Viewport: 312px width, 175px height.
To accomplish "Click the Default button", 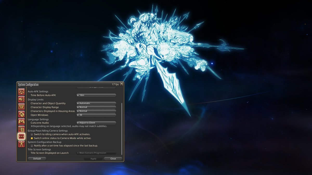I will click(x=37, y=159).
